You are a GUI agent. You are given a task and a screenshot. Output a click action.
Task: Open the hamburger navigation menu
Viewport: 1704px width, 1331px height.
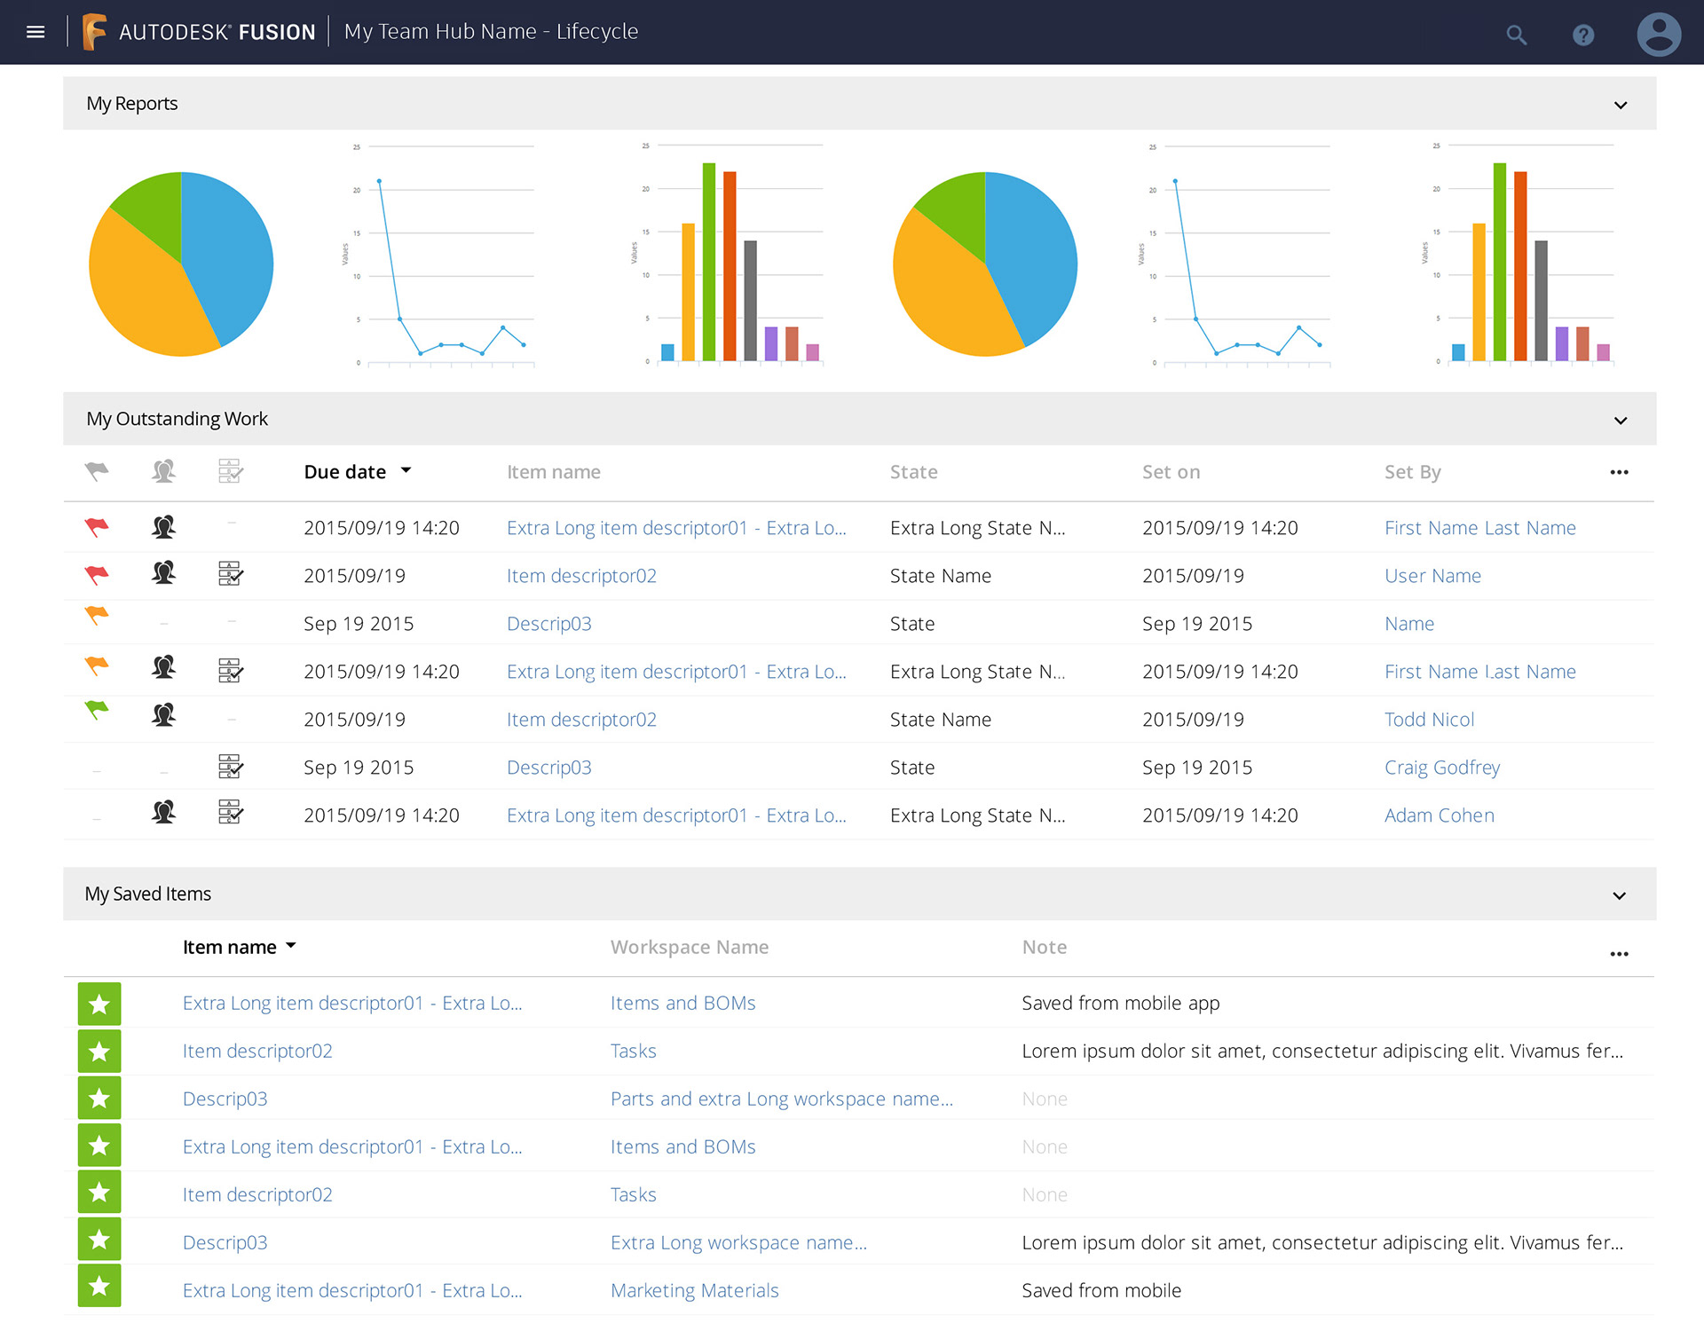(x=35, y=32)
